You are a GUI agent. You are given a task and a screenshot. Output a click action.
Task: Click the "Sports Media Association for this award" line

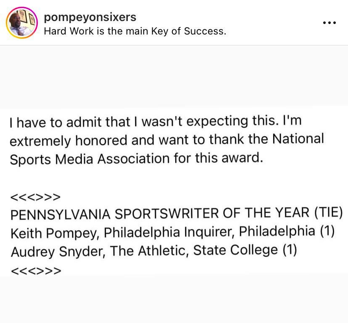136,159
